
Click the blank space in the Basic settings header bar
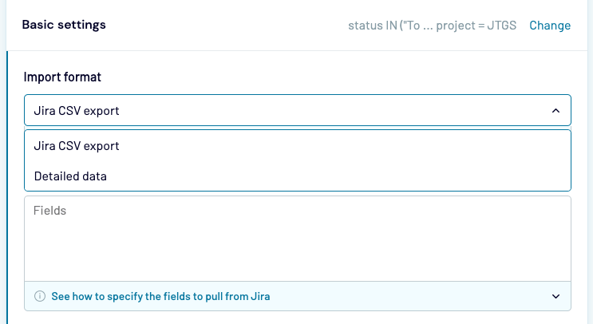pos(223,25)
